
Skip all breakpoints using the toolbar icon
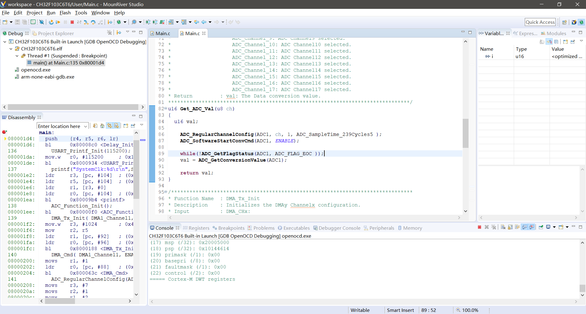[42, 22]
